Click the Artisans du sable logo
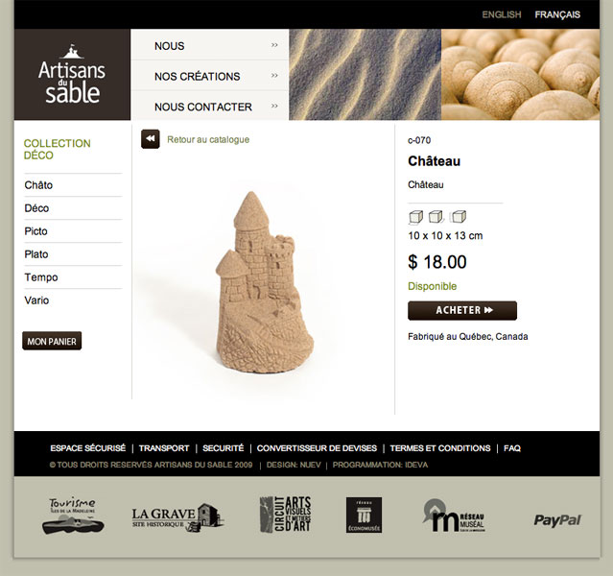 pyautogui.click(x=72, y=74)
